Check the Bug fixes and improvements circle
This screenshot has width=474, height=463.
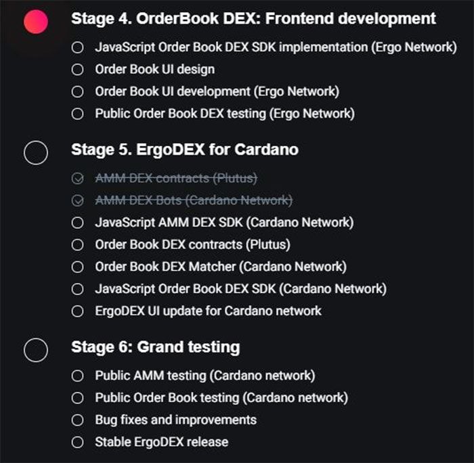click(x=77, y=420)
